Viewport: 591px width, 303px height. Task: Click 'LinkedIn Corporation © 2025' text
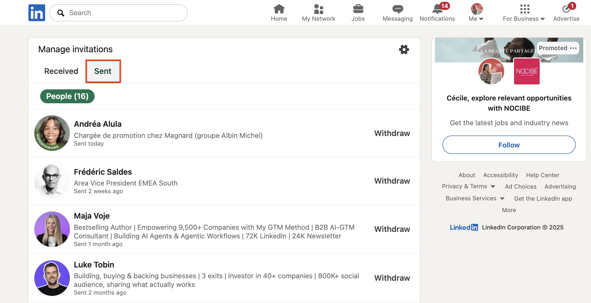point(522,227)
